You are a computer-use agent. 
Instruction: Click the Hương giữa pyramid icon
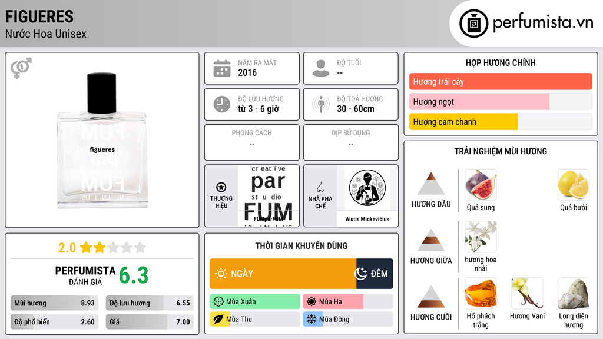(431, 240)
